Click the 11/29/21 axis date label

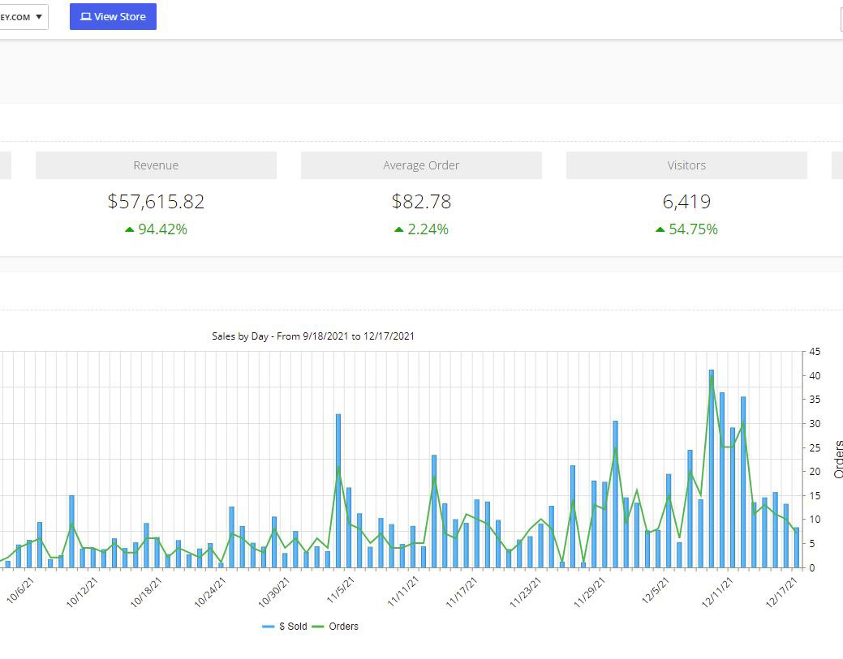(x=589, y=593)
